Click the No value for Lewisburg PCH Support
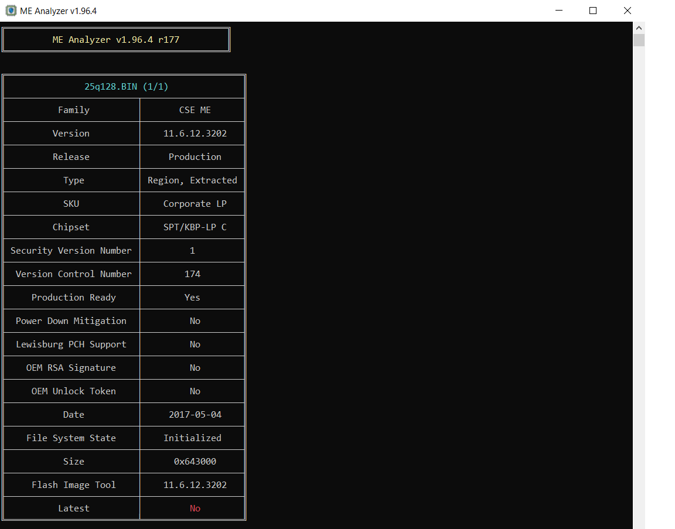Viewport: 675px width, 529px height. tap(195, 344)
